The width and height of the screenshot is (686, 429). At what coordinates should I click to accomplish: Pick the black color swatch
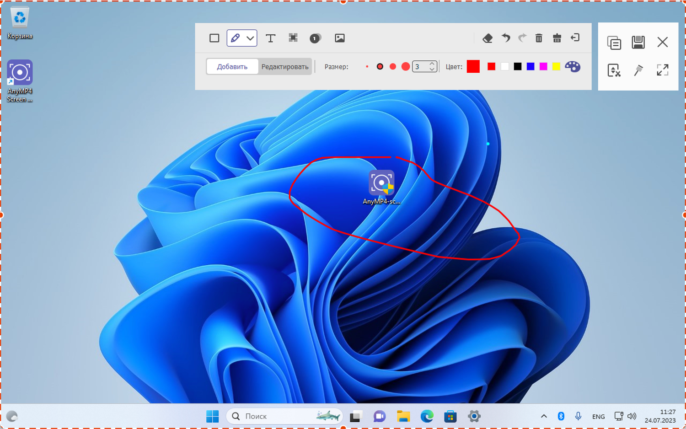click(x=518, y=67)
